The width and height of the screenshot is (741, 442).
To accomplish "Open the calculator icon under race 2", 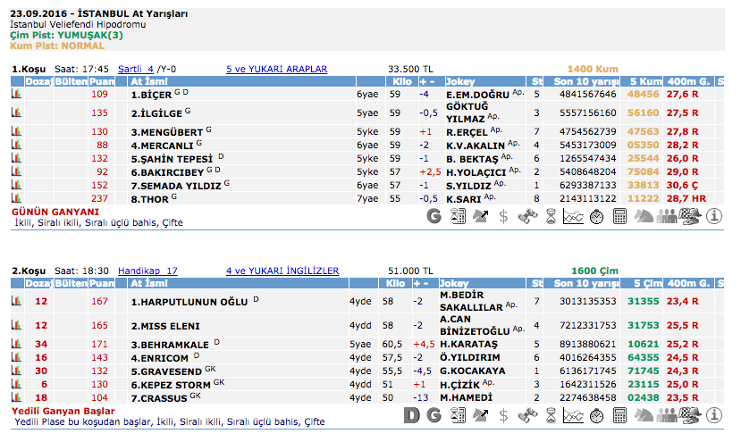I will click(620, 415).
